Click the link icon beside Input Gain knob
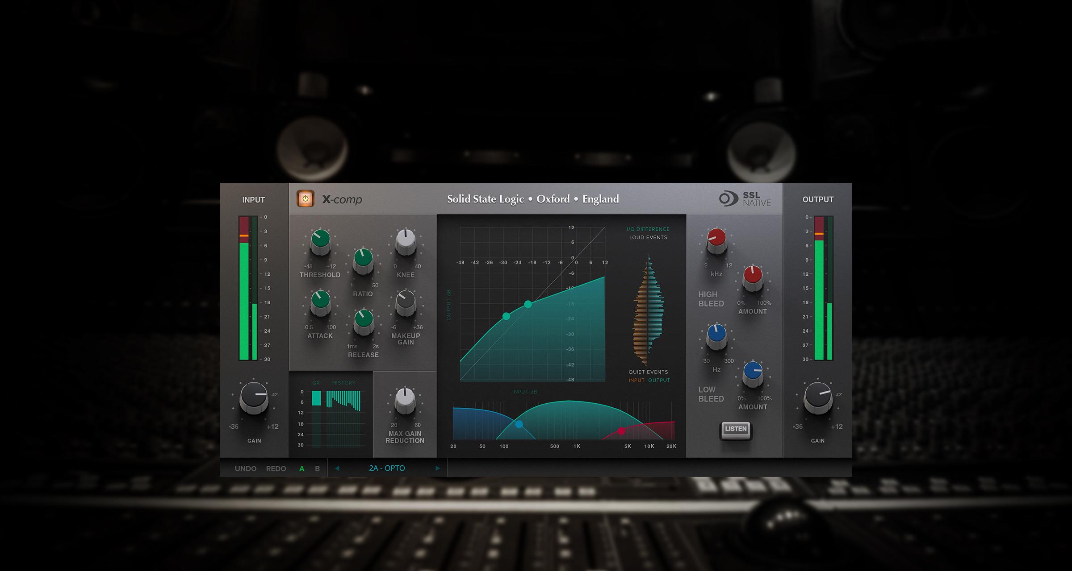 (x=274, y=394)
